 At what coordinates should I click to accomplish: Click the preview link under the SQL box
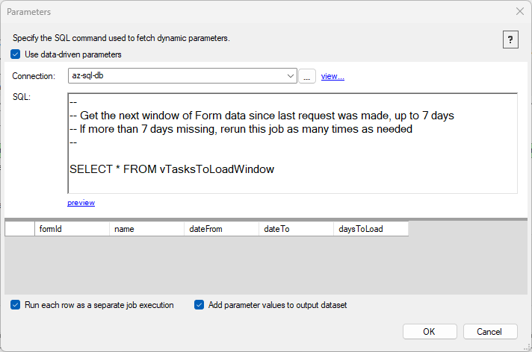pyautogui.click(x=81, y=203)
